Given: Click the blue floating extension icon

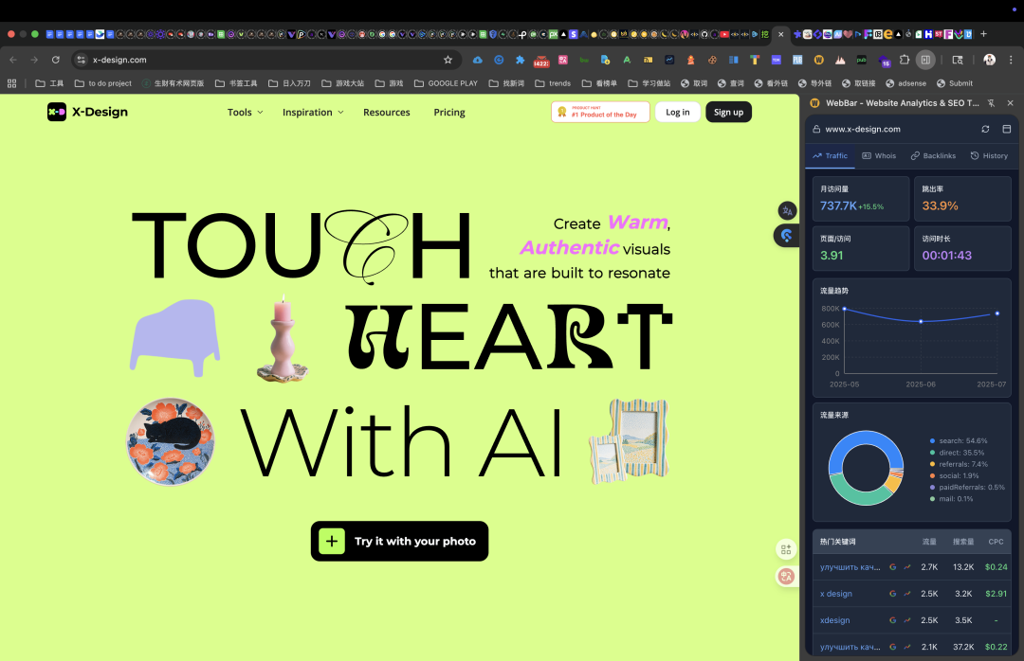Looking at the screenshot, I should point(786,236).
